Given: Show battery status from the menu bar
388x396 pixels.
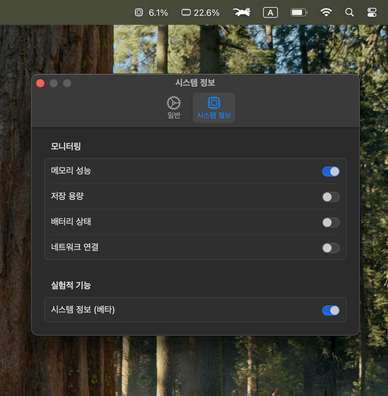Looking at the screenshot, I should tap(299, 13).
